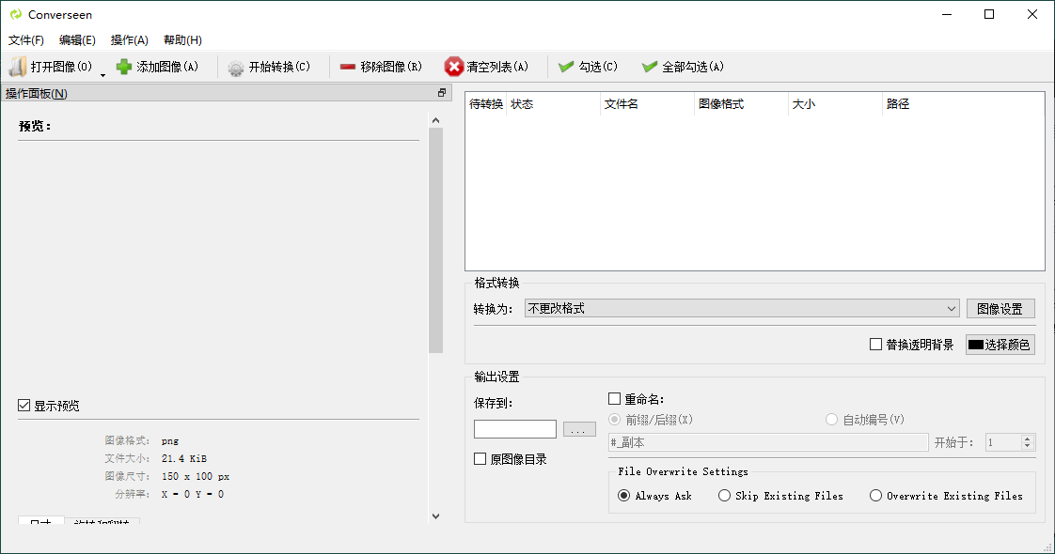Viewport: 1055px width, 554px height.
Task: Open the 转换为 format dropdown
Action: coord(742,308)
